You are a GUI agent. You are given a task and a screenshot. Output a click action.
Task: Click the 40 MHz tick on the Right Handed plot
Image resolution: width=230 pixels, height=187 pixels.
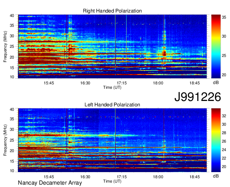[x=12, y=16]
